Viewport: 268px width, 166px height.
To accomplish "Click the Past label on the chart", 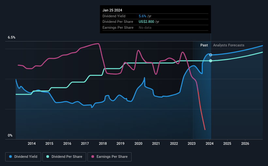I will [204, 45].
